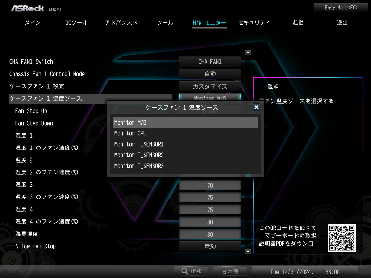Open Chassis Fan 1 Control Mode 自動 dropdown
The height and width of the screenshot is (278, 371).
(x=210, y=74)
